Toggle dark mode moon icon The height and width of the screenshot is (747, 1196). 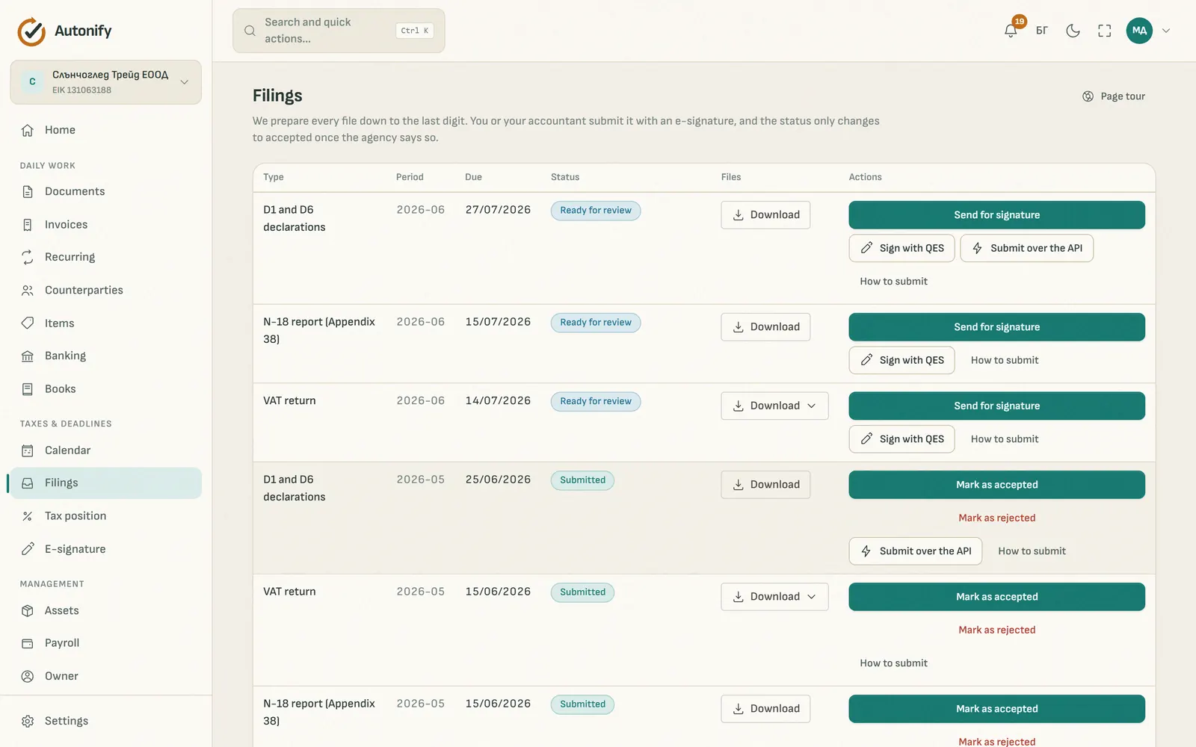coord(1073,31)
